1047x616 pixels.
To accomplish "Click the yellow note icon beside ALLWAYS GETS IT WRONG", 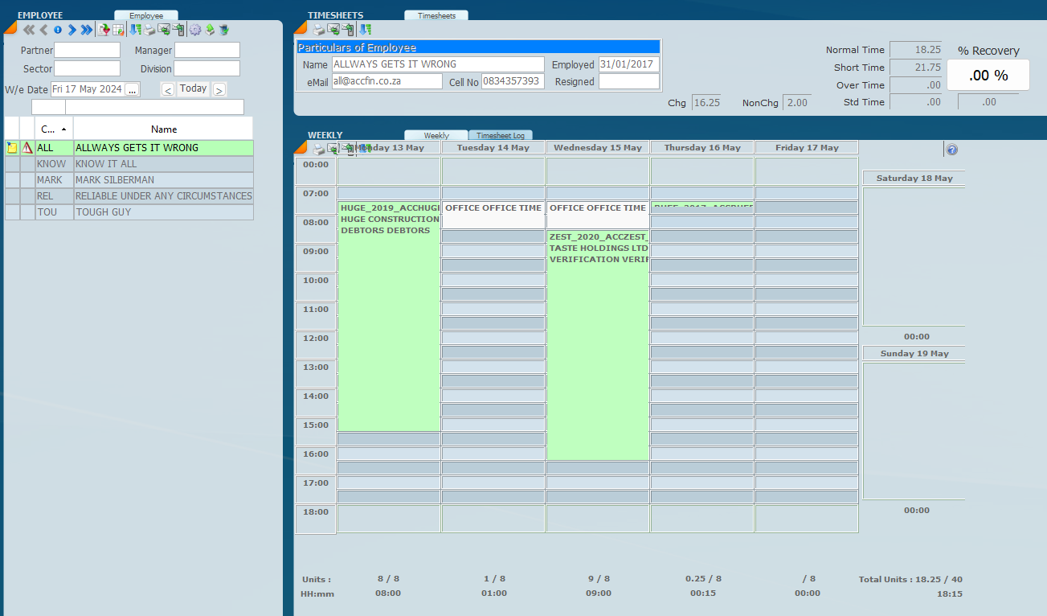I will click(11, 147).
